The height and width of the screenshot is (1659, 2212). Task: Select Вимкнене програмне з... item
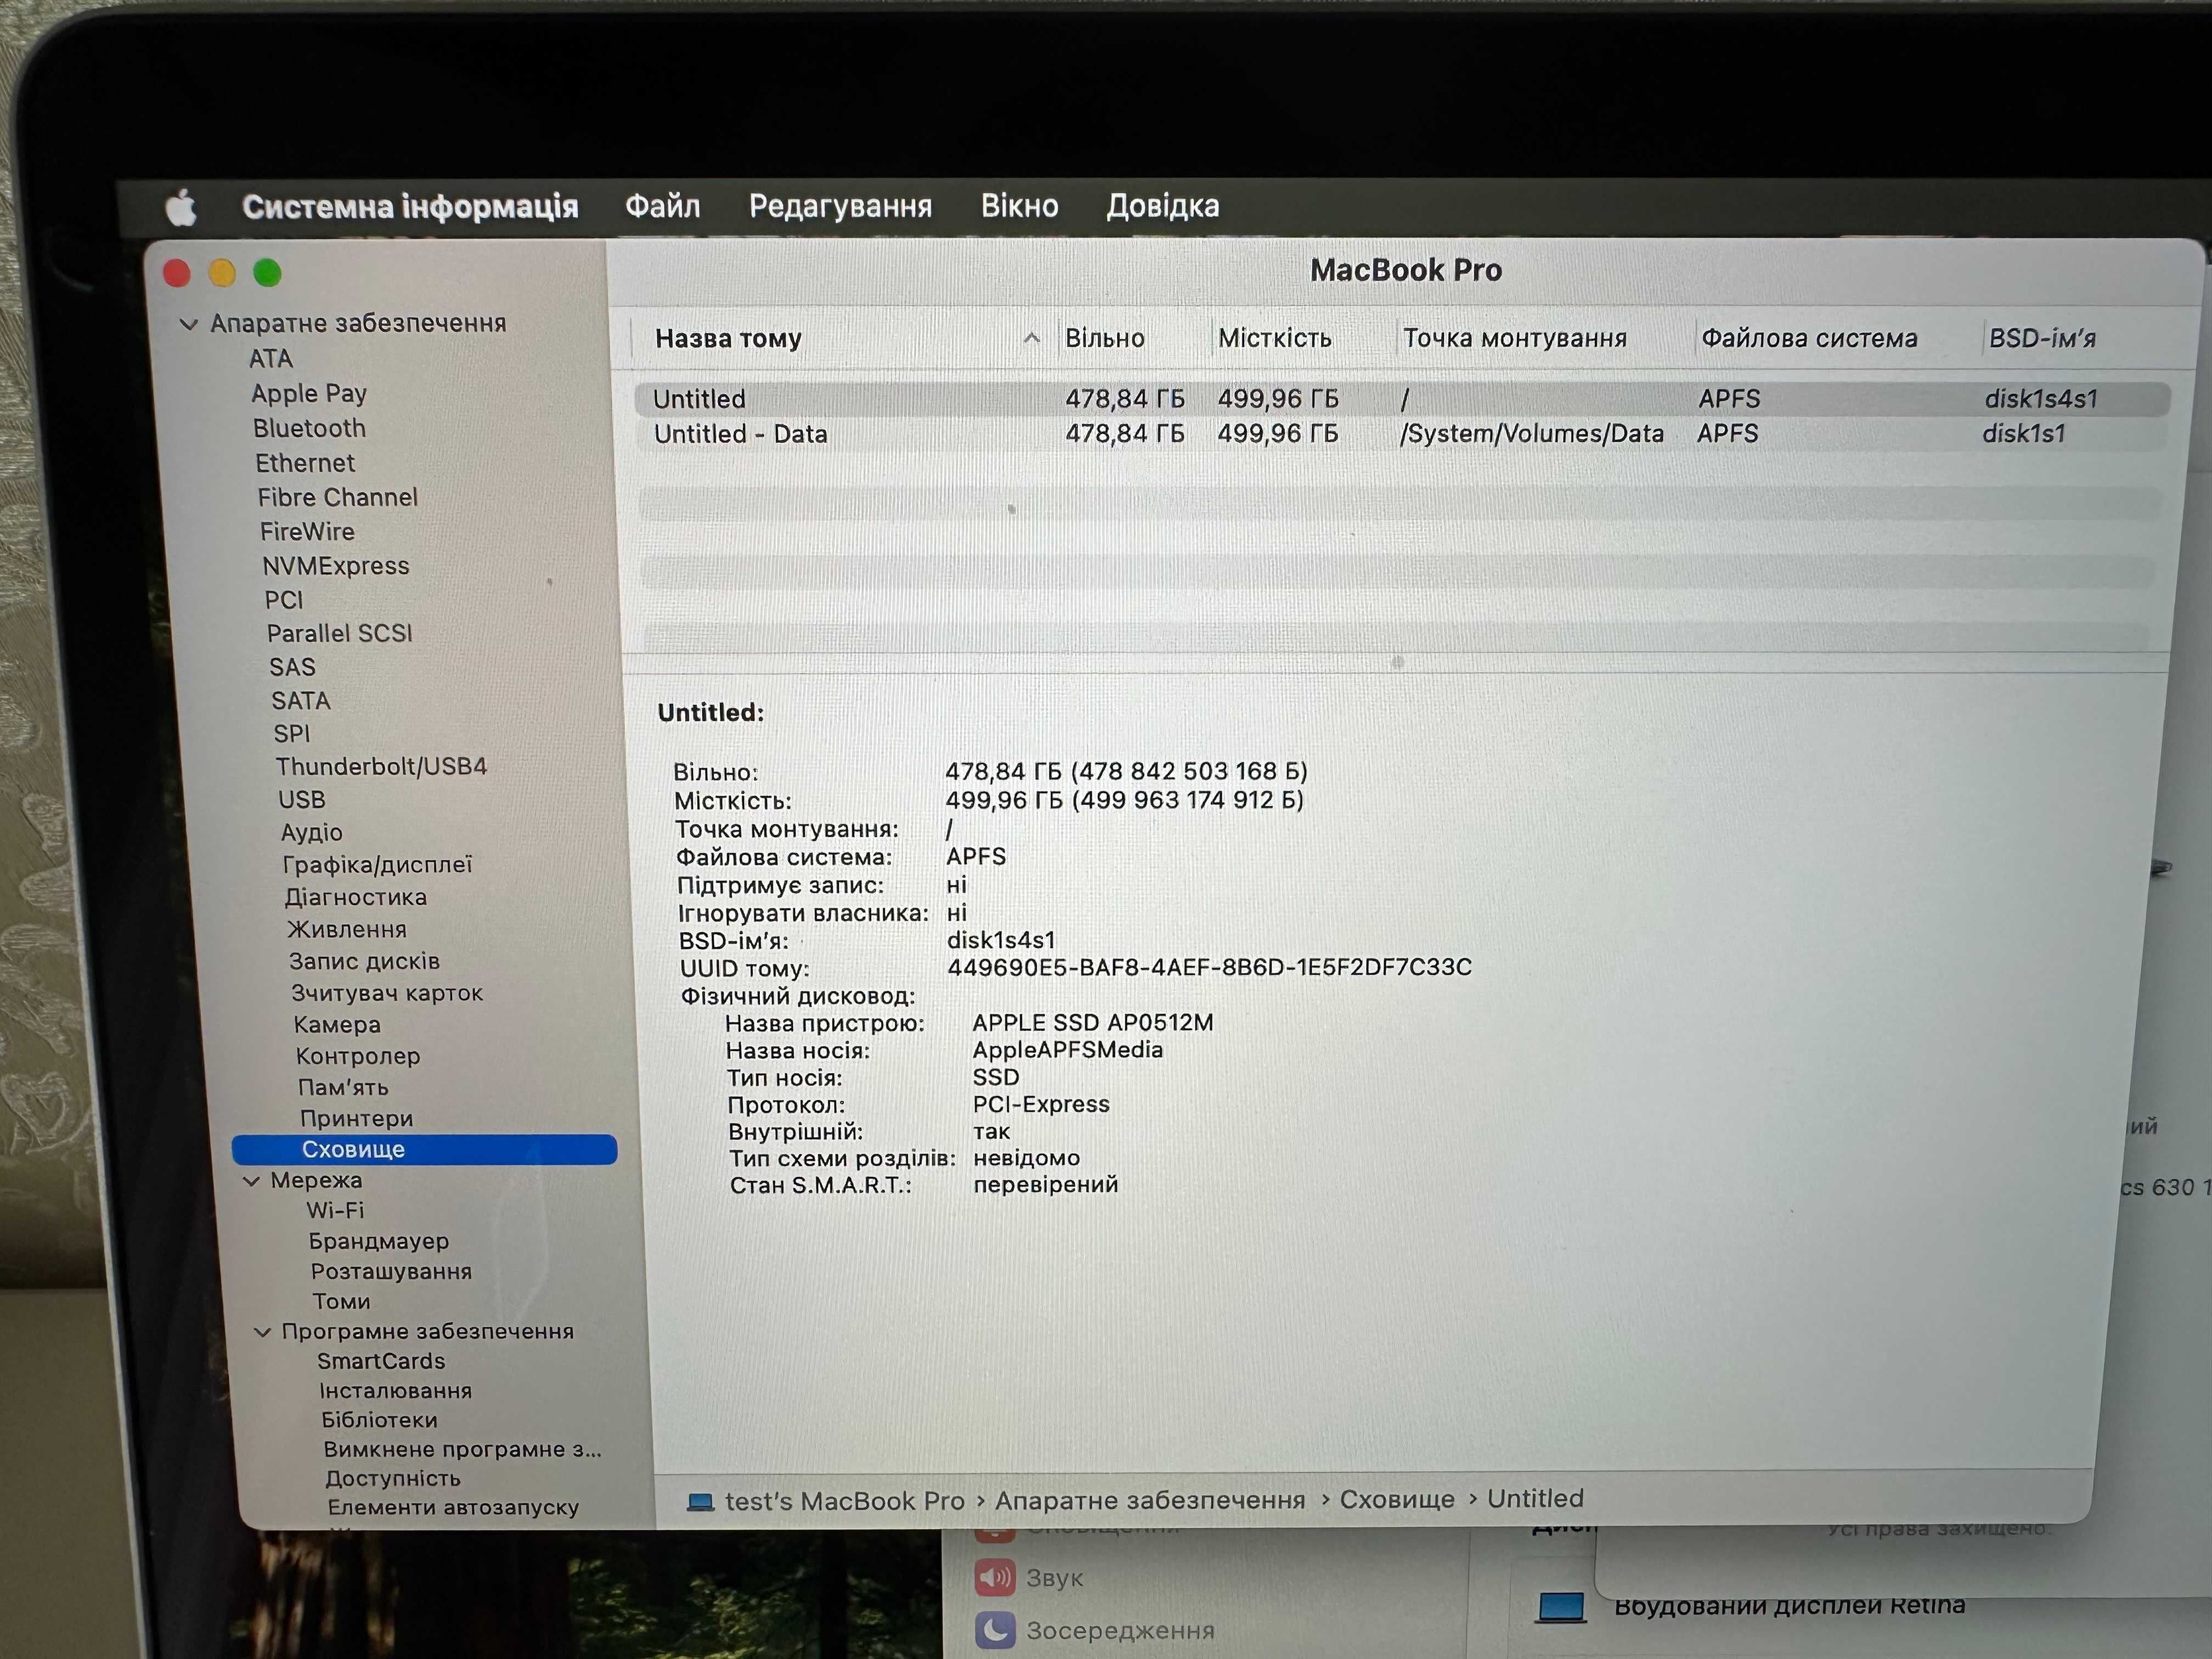tap(462, 1450)
